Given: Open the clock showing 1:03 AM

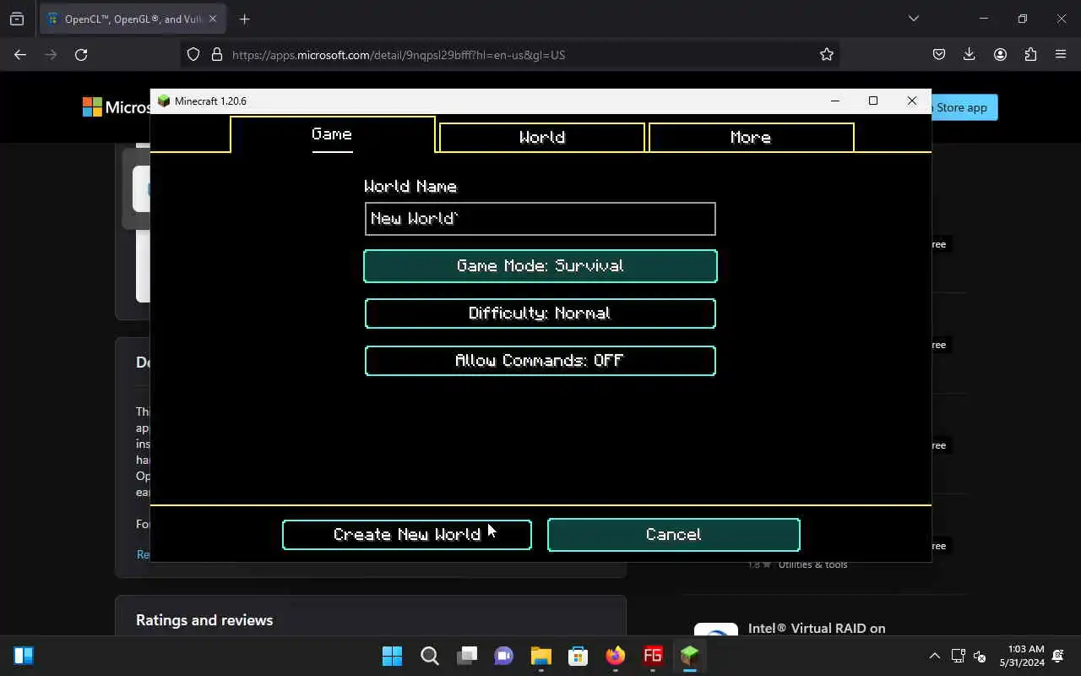Looking at the screenshot, I should (1022, 656).
